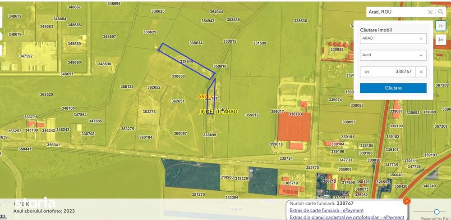Click the cadastral number field 338767
The height and width of the screenshot is (220, 451).
click(x=388, y=72)
